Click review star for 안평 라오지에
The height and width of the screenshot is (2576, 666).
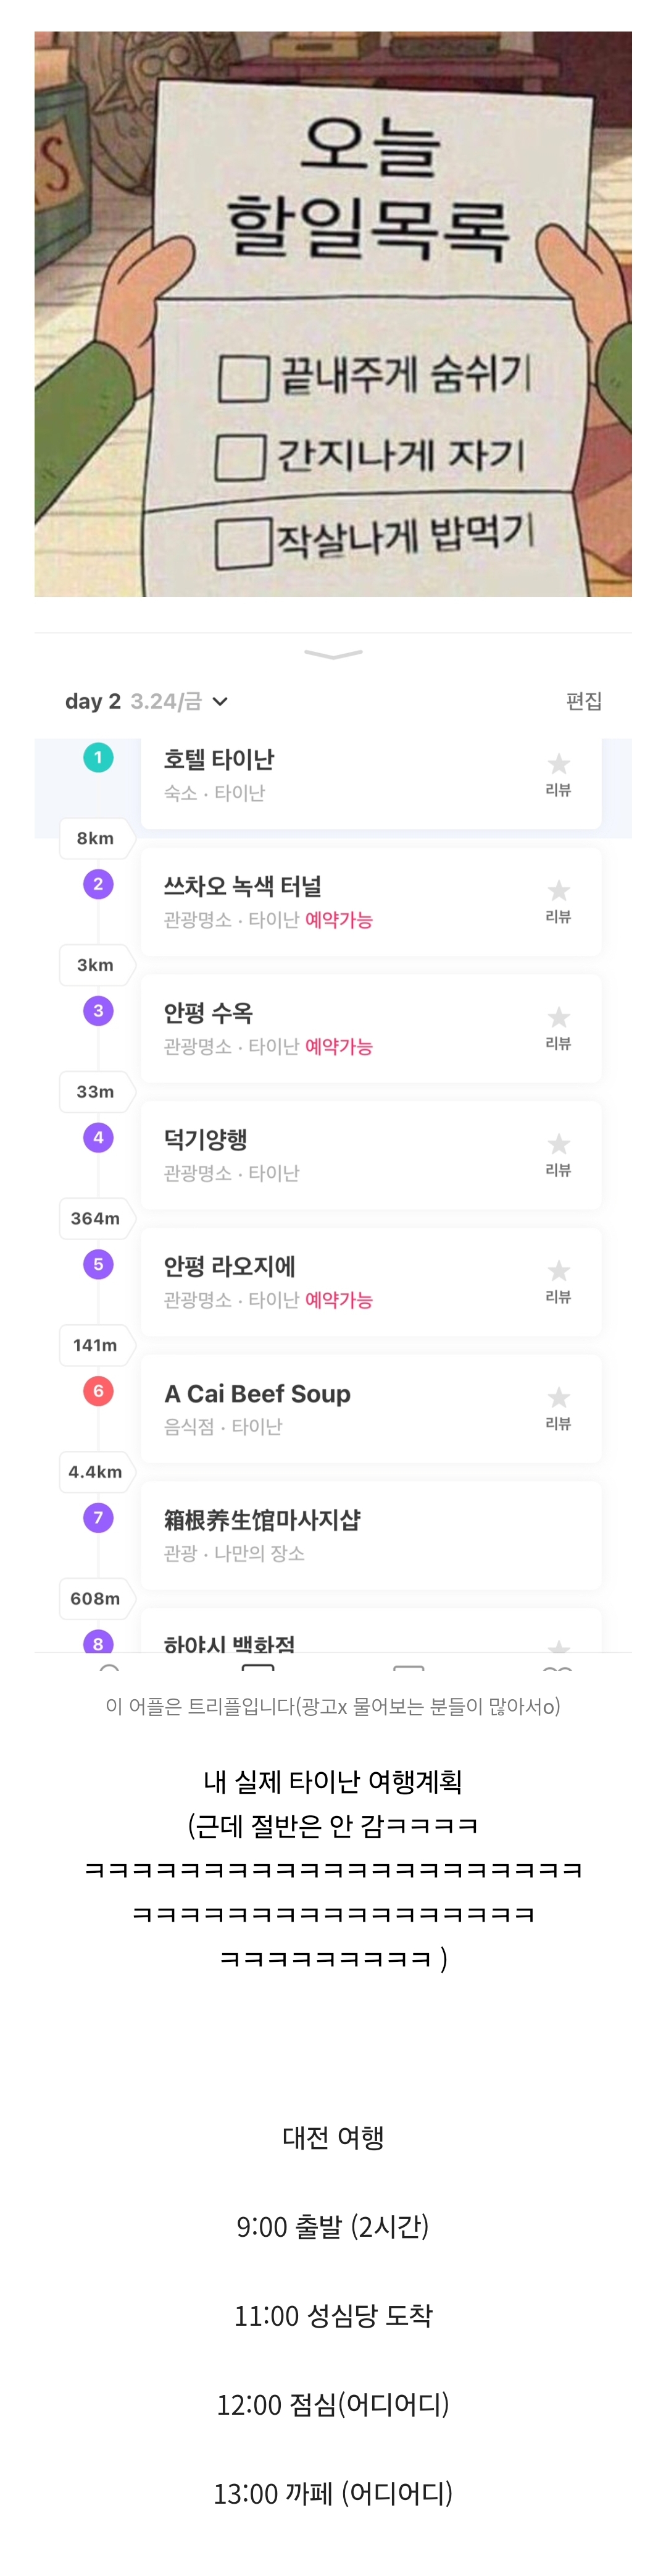(x=558, y=1272)
